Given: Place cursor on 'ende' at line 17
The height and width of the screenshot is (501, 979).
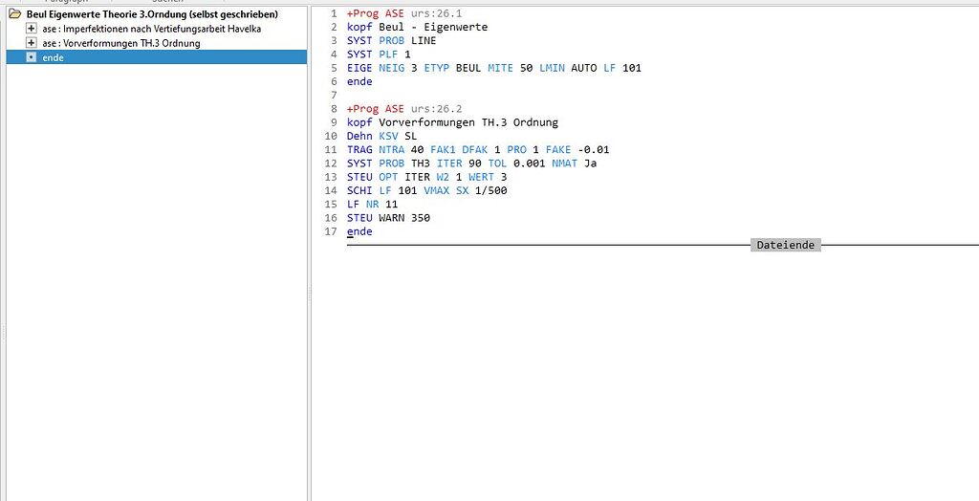Looking at the screenshot, I should click(359, 231).
